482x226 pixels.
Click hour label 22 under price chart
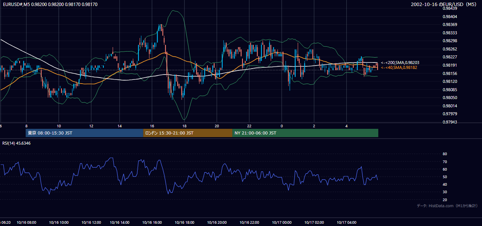point(249,126)
